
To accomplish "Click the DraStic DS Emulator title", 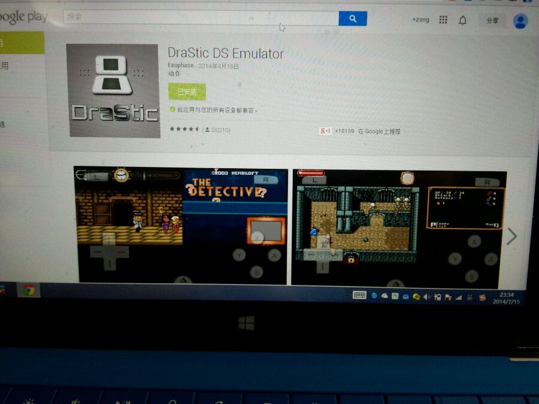I will click(226, 53).
